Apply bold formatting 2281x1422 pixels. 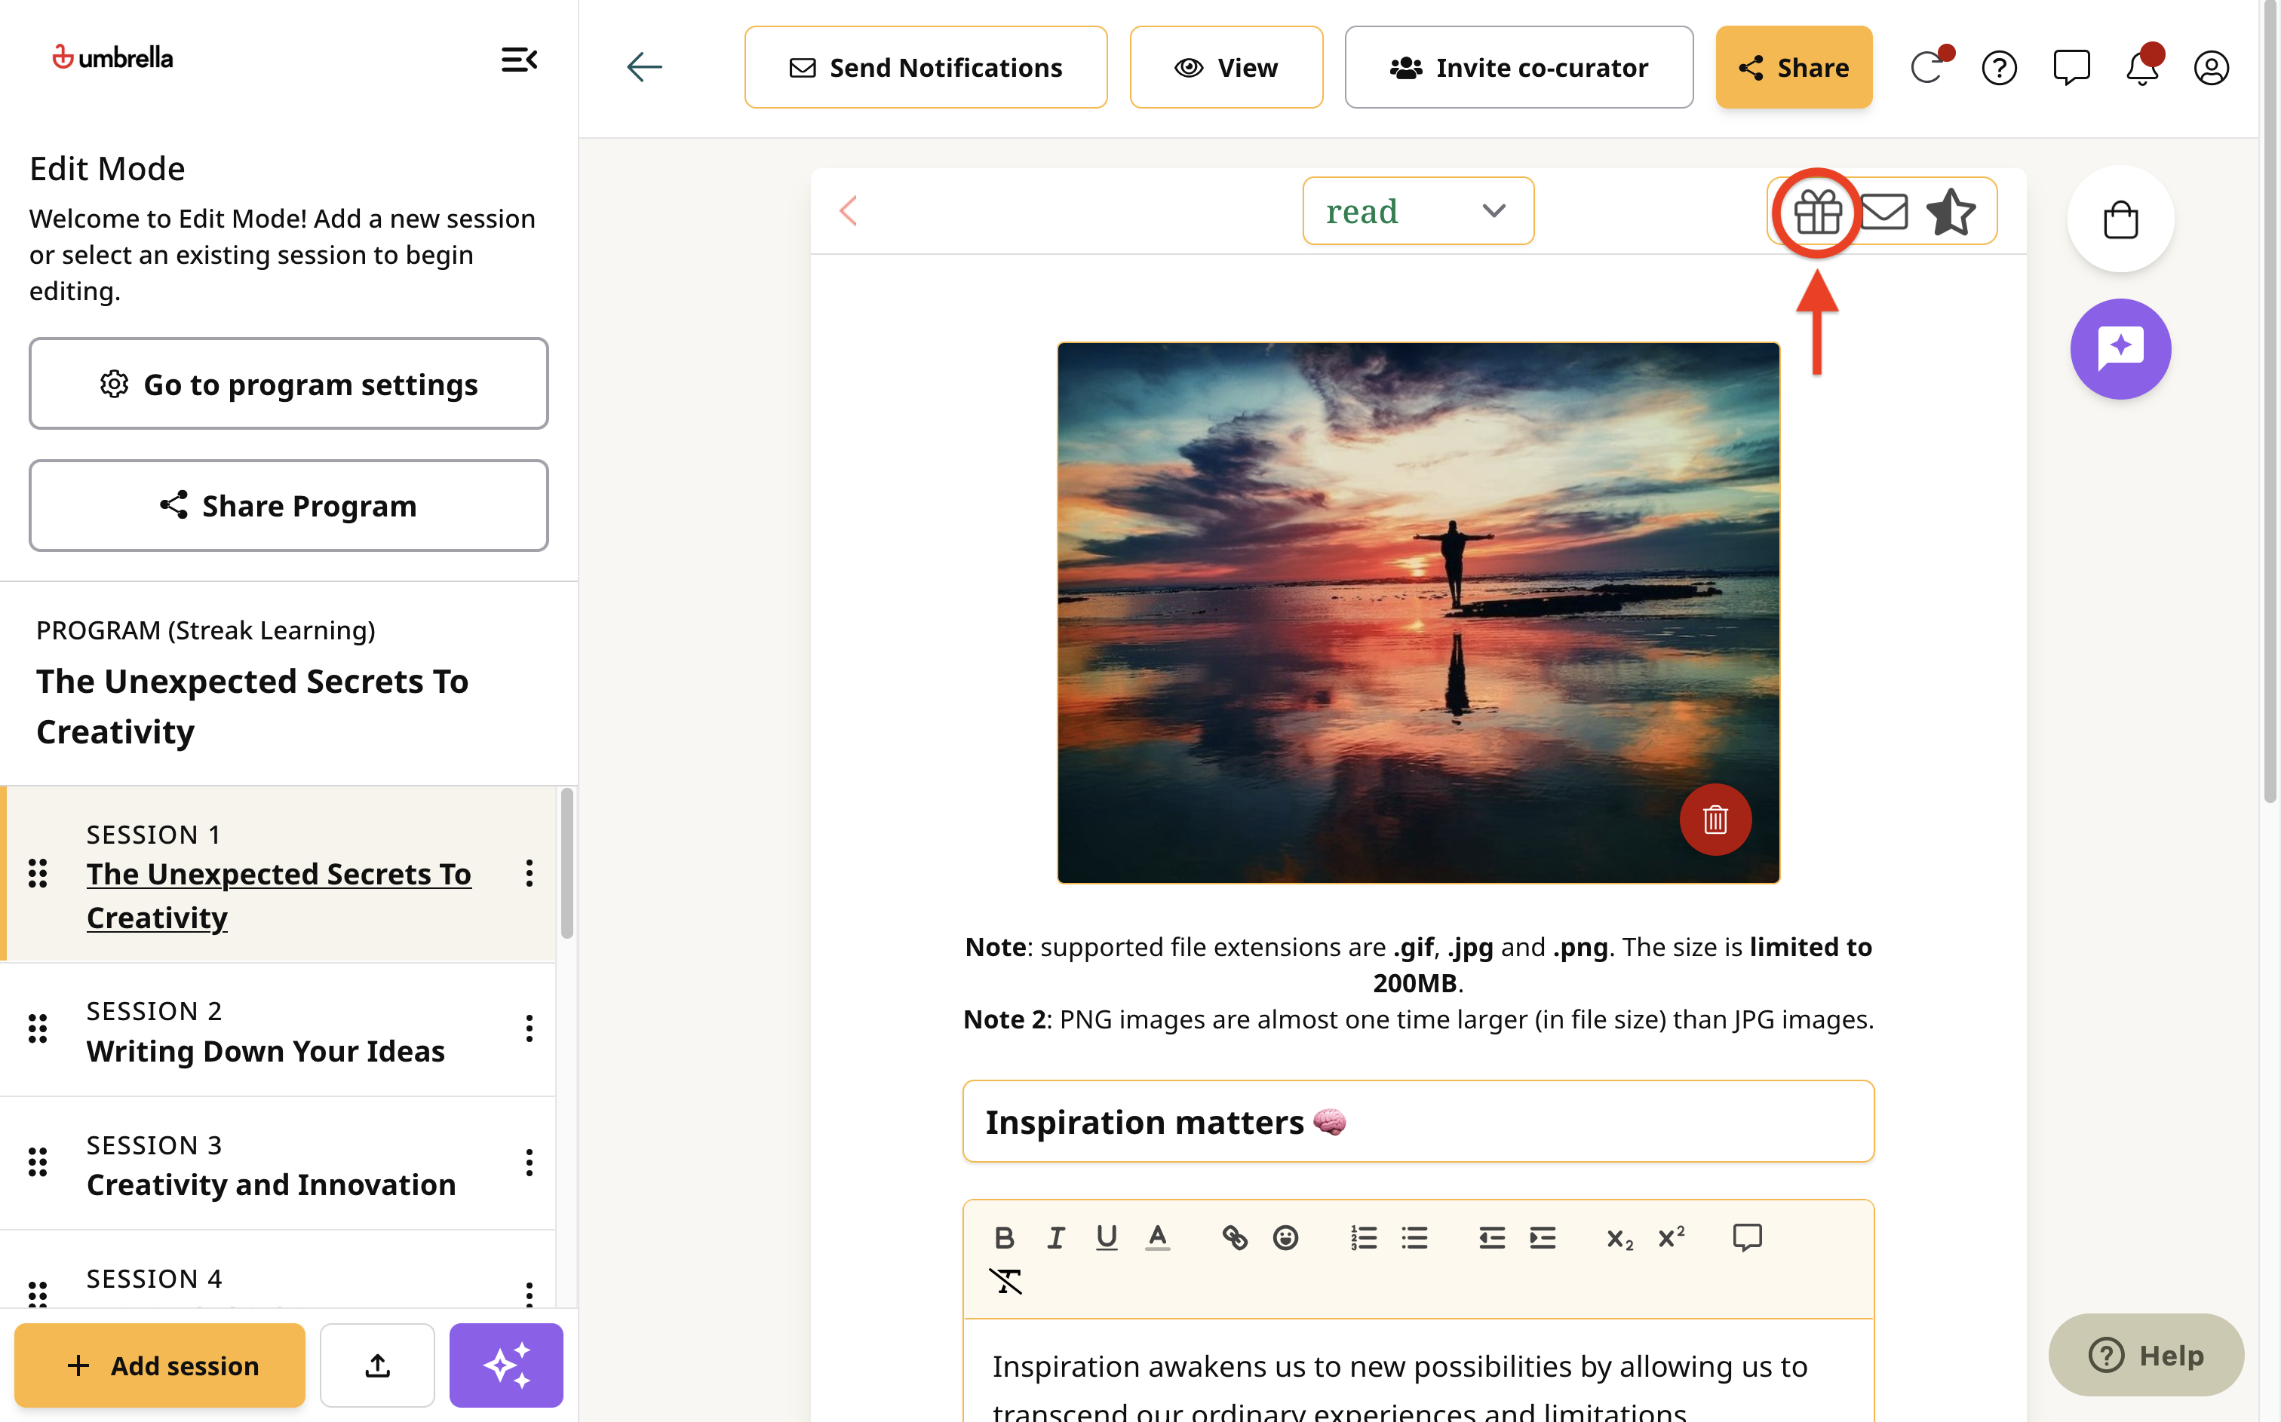pos(1004,1238)
